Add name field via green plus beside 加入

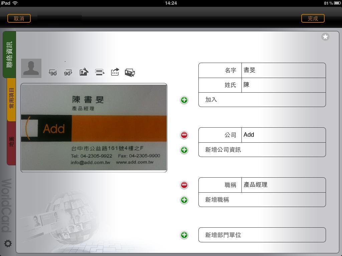[184, 100]
